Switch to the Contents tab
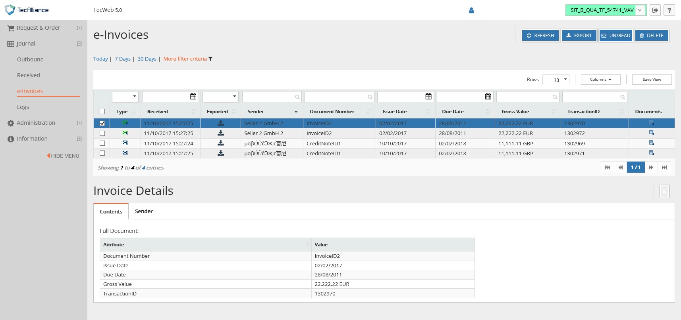The image size is (681, 320). tap(111, 211)
